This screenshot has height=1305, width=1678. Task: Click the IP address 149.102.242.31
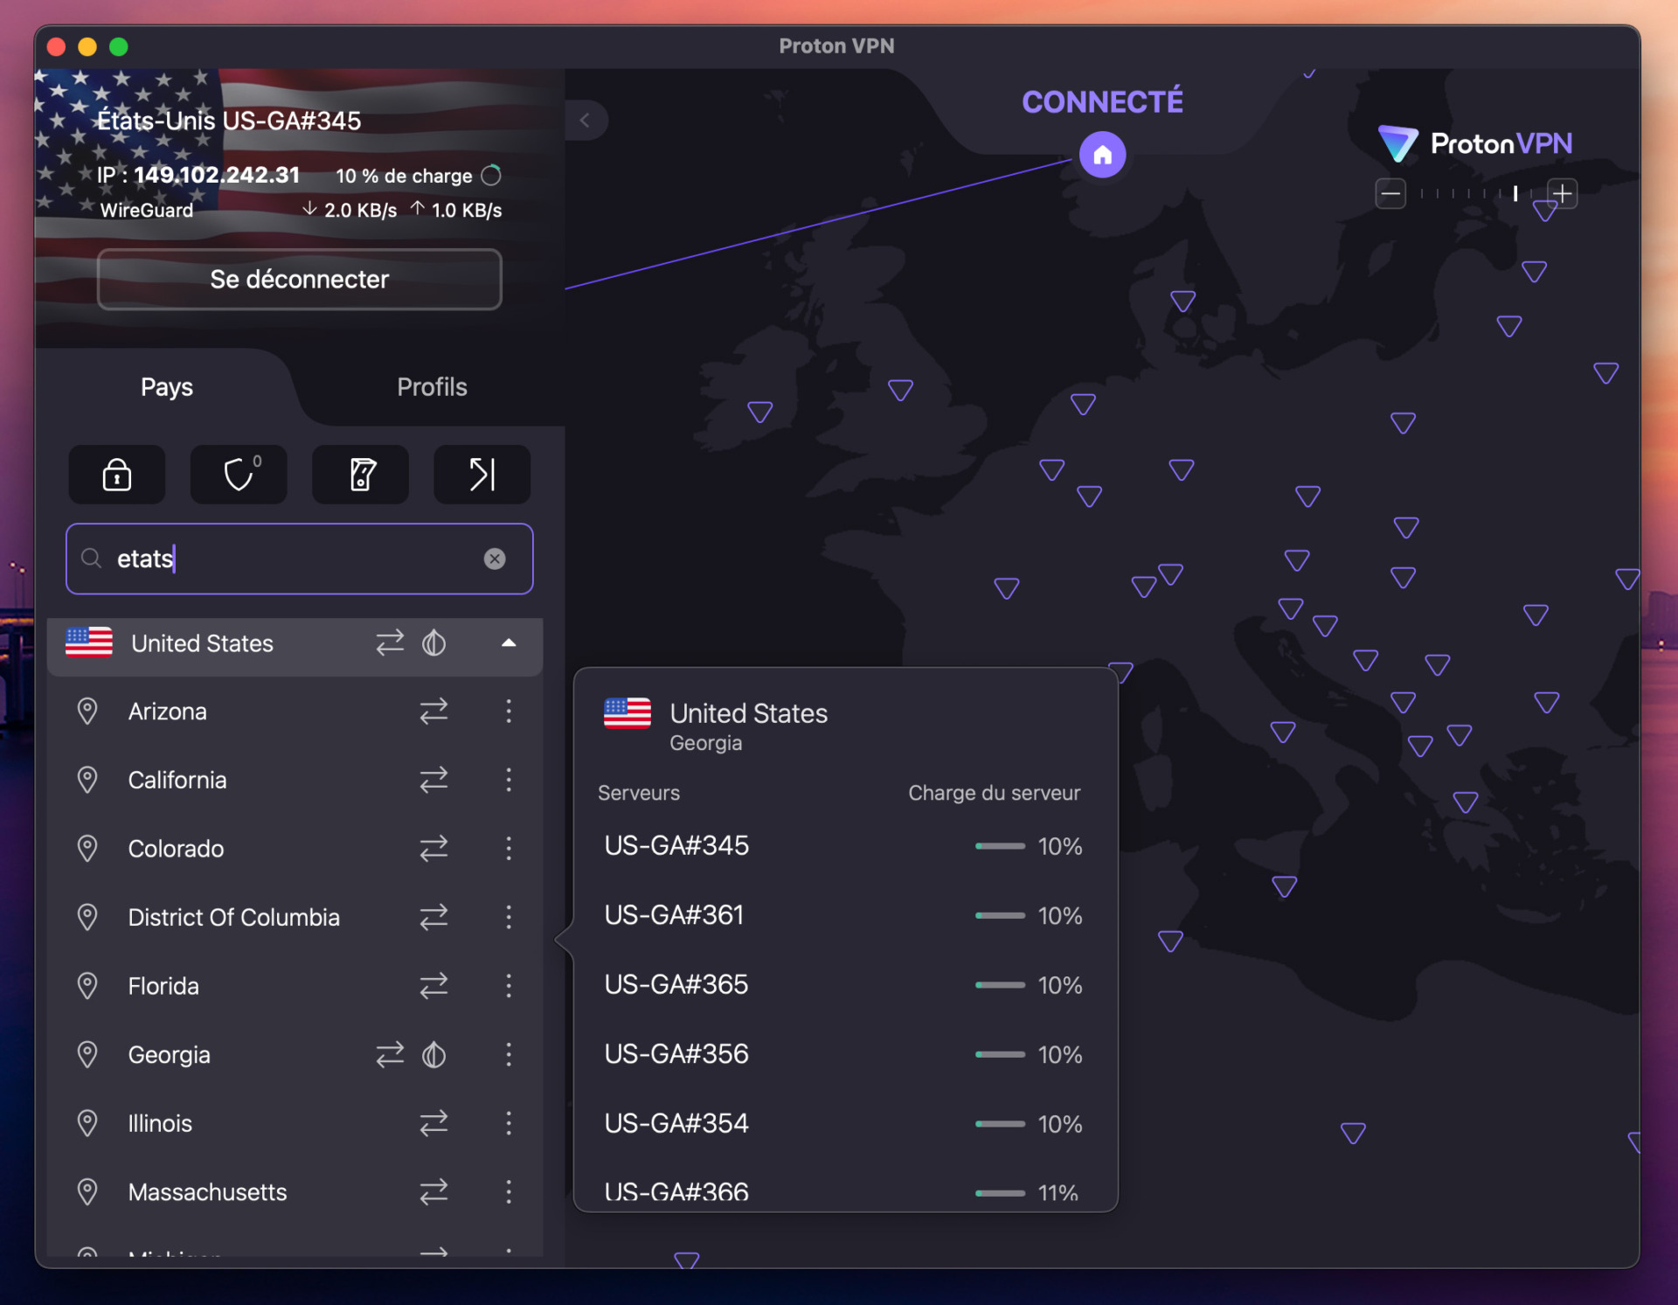tap(217, 175)
